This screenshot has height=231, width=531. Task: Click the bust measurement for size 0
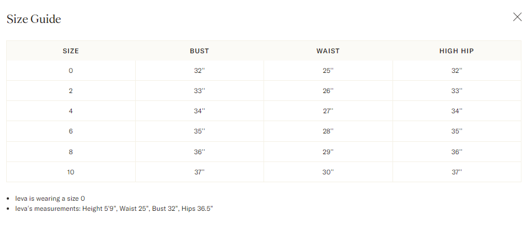pyautogui.click(x=199, y=71)
